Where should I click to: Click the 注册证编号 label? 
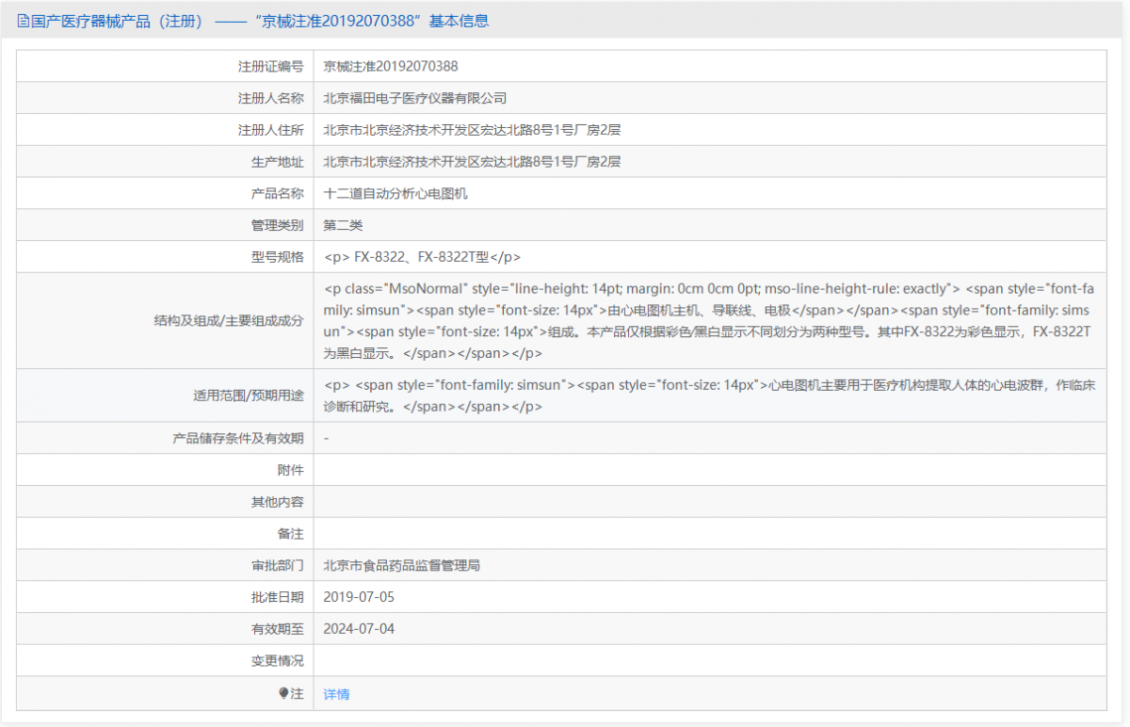click(x=271, y=66)
